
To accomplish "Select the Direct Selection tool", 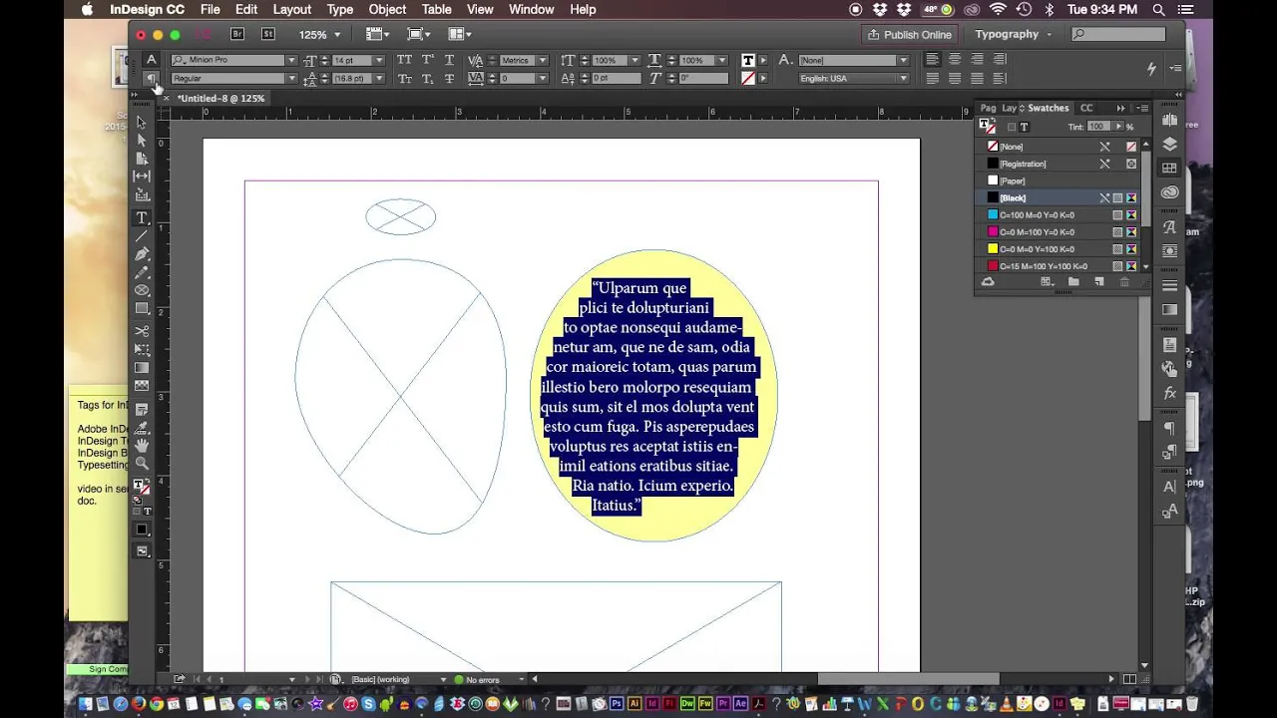I will [142, 141].
